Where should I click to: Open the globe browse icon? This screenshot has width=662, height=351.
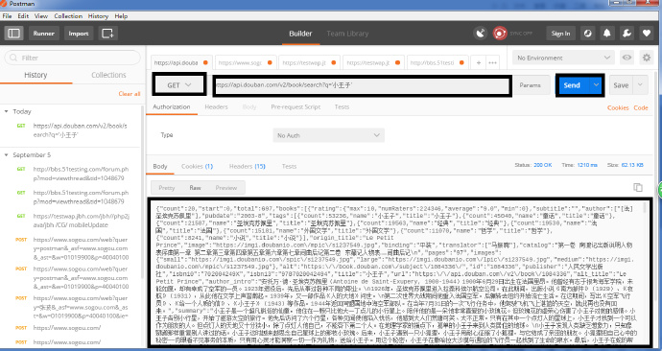coord(588,34)
